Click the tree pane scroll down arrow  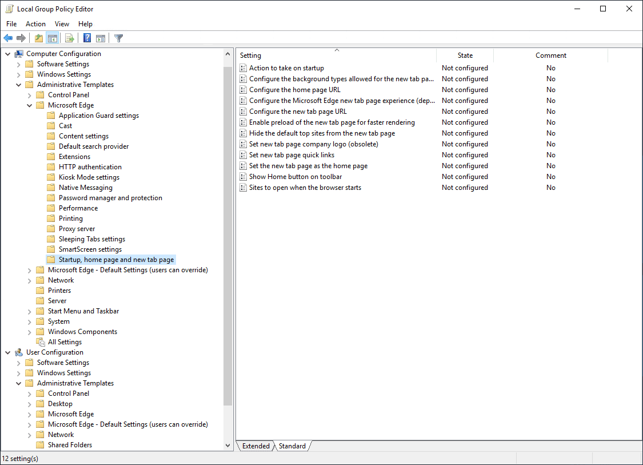(227, 446)
